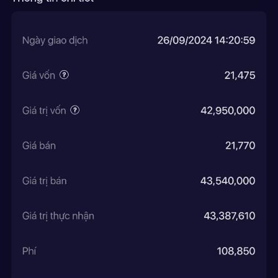Click the partially visible Thông tin chi tiết heading
Image resolution: width=278 pixels, height=278 pixels.
tap(53, 1)
